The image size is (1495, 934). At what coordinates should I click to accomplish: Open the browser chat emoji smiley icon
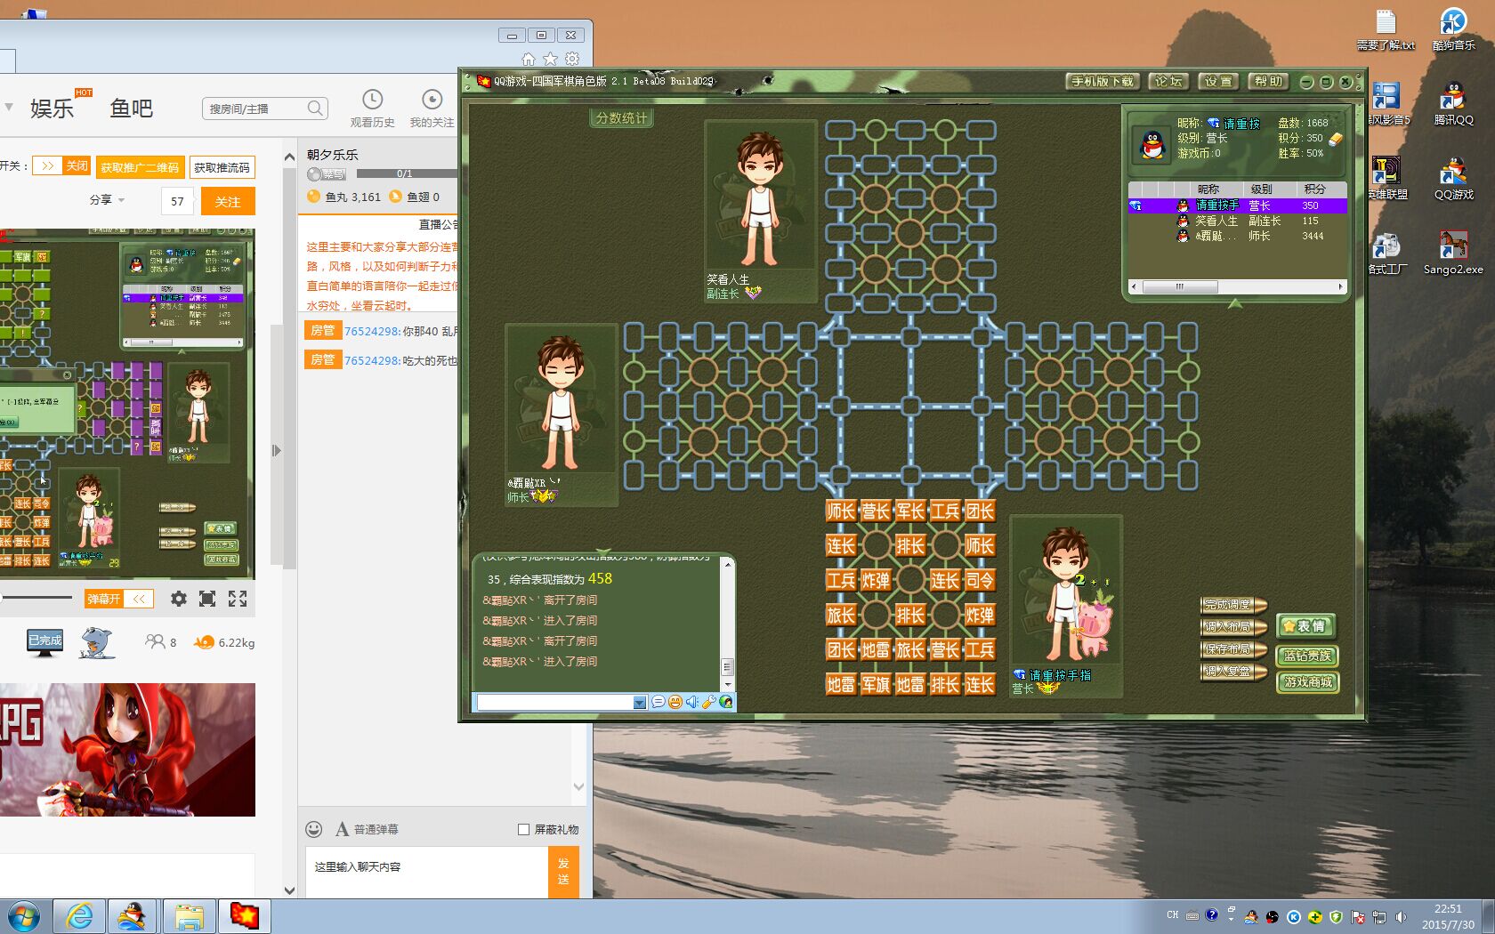(x=314, y=829)
